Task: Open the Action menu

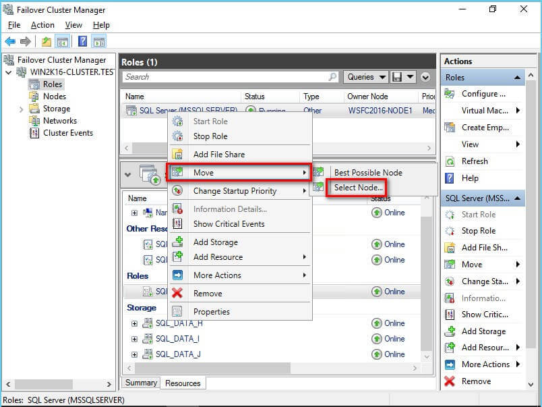Action: (x=42, y=25)
